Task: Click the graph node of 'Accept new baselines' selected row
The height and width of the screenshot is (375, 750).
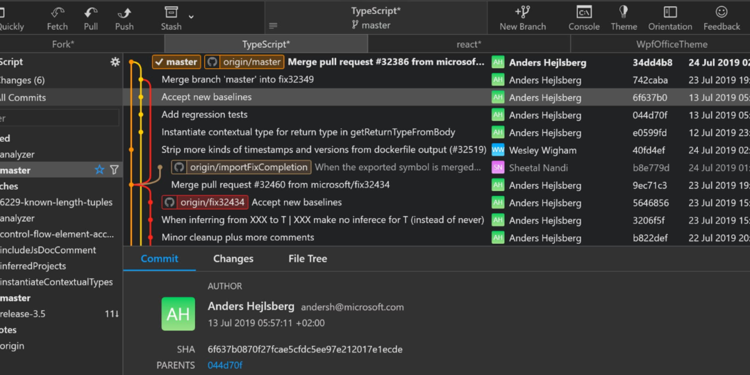Action: pyautogui.click(x=140, y=97)
